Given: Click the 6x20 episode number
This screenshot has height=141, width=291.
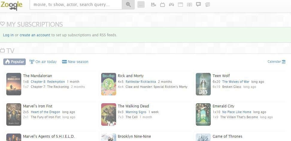Looking at the screenshot, I should coord(216,82).
